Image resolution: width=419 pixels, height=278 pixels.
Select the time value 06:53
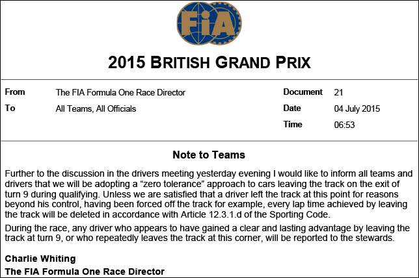344,125
